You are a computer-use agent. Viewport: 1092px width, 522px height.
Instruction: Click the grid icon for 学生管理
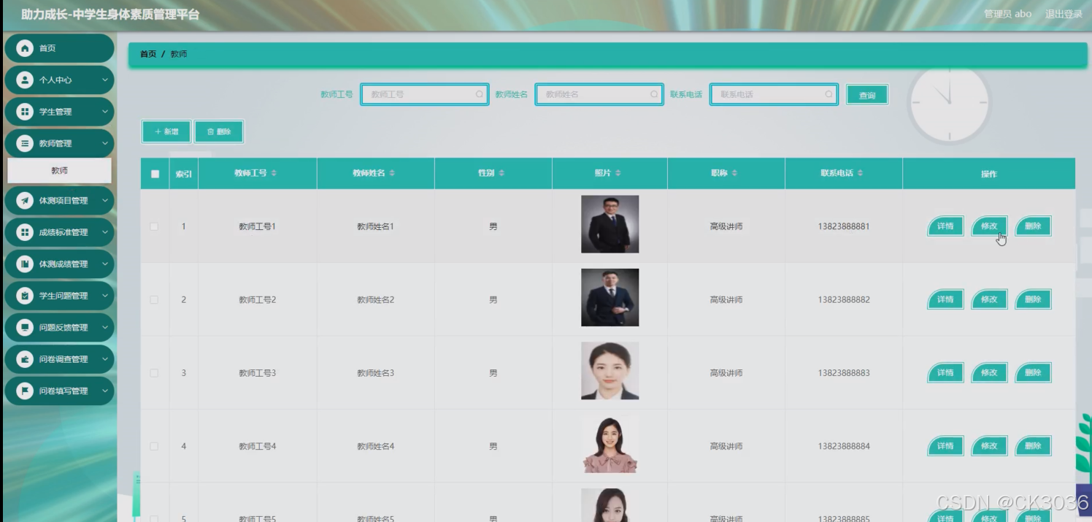(x=26, y=112)
